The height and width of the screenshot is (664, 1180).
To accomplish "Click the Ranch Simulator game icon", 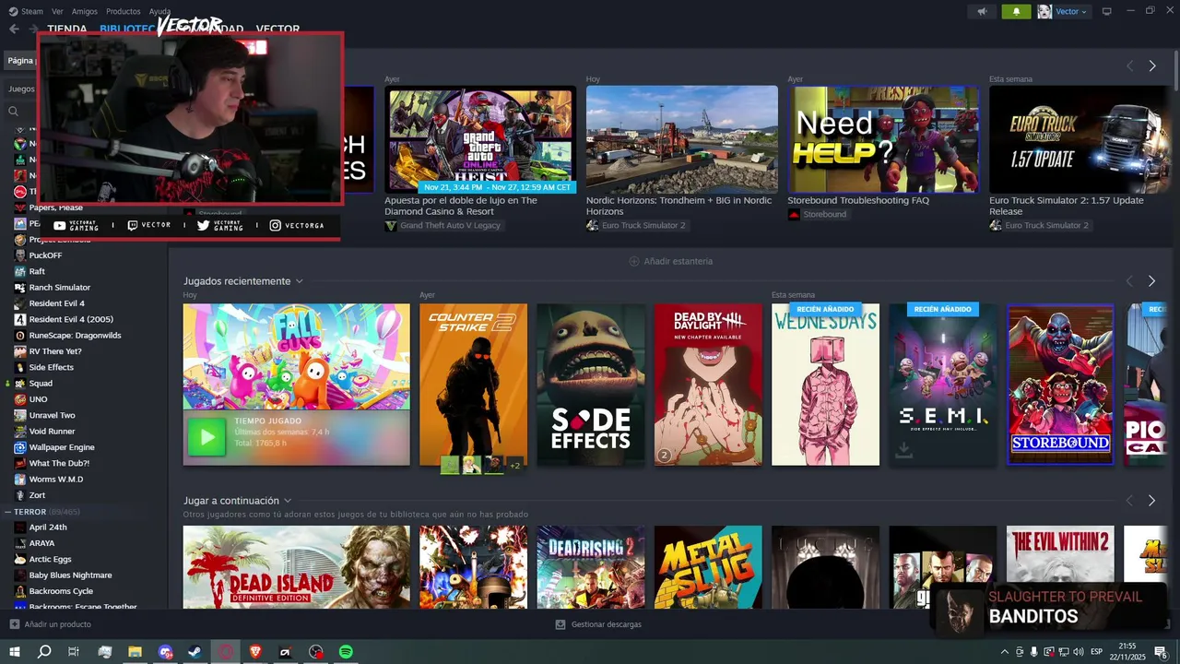I will pos(20,288).
